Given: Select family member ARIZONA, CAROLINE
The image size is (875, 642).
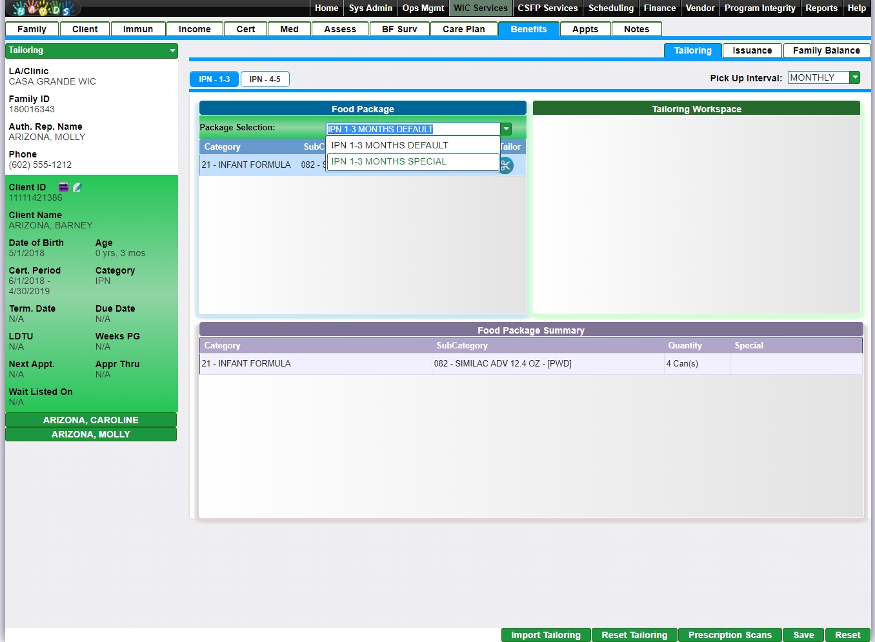Looking at the screenshot, I should coord(91,420).
